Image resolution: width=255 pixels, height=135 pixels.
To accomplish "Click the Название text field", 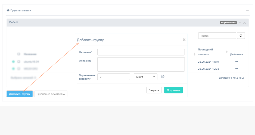I will pos(141,52).
